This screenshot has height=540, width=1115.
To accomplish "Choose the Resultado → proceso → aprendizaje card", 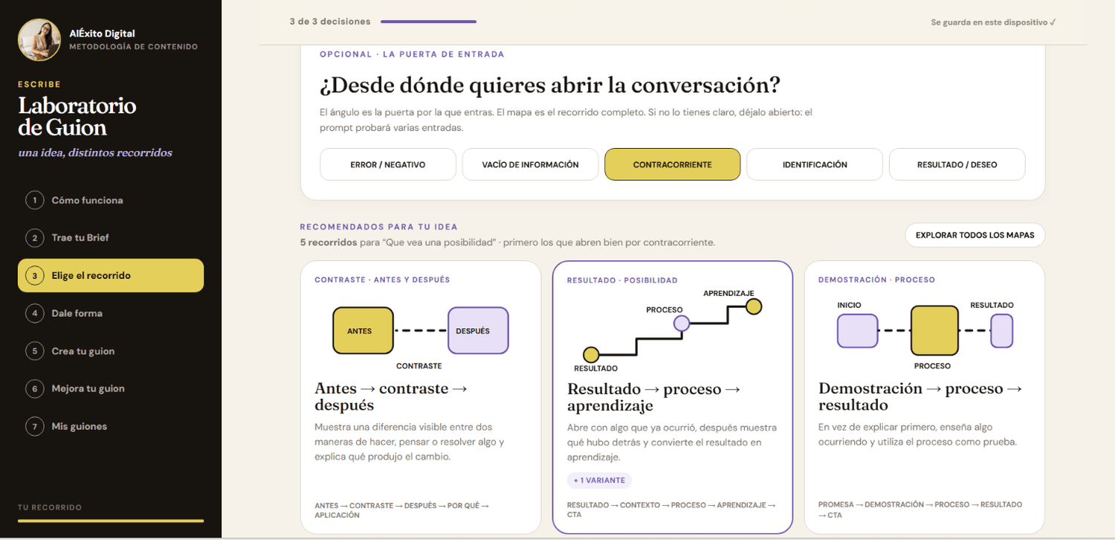I will (x=672, y=397).
